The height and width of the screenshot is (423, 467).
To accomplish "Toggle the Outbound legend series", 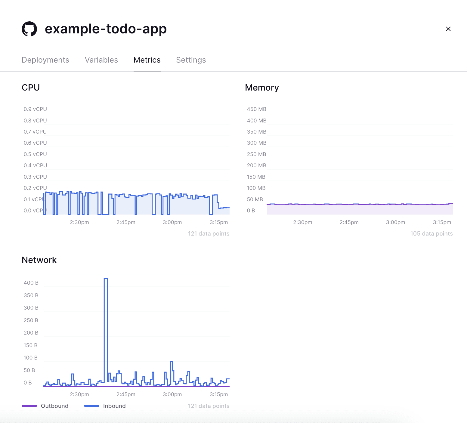I will point(54,406).
